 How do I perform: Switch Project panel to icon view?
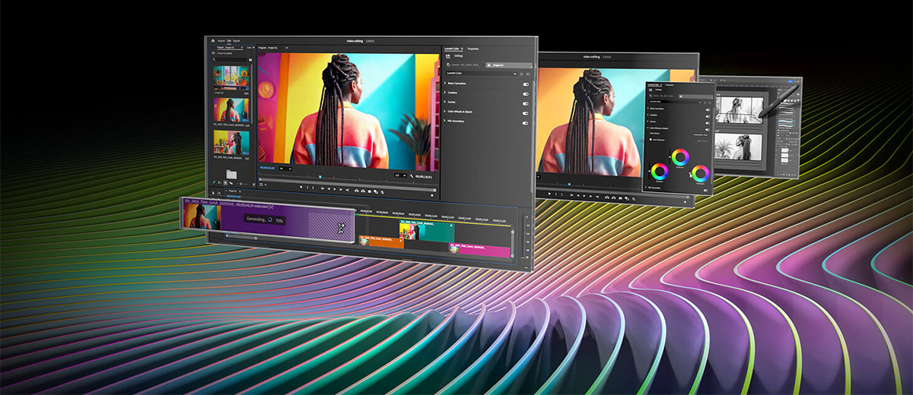[x=225, y=182]
